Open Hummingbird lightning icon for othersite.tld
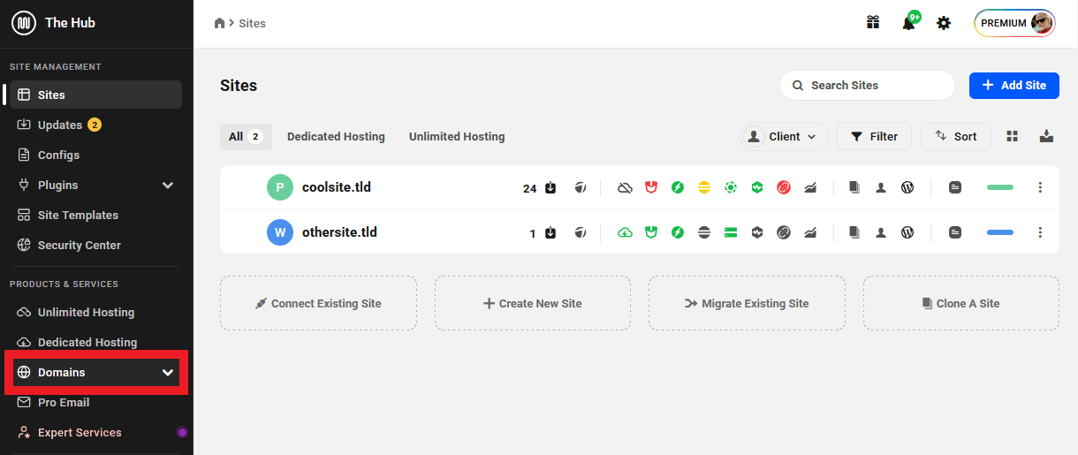 pos(678,232)
